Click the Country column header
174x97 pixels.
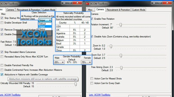click(63, 23)
